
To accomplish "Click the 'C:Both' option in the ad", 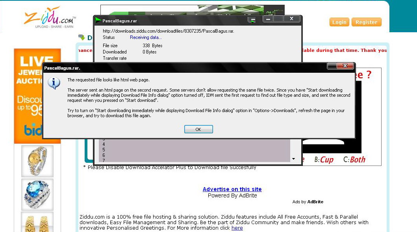I will 354,160.
